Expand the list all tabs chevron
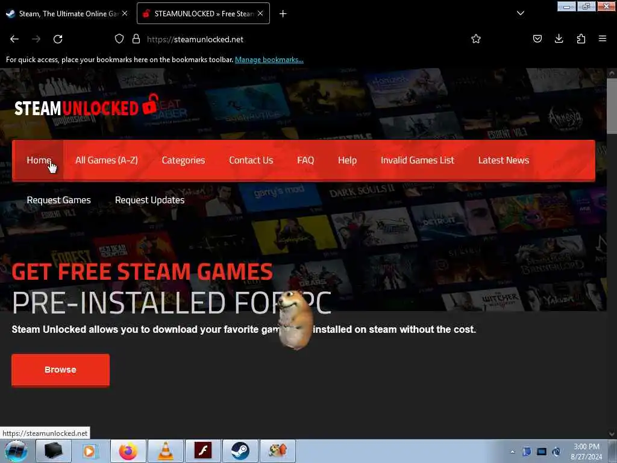This screenshot has width=617, height=463. pos(520,13)
